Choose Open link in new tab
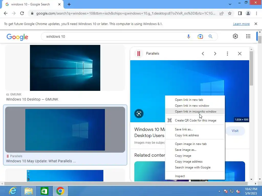262x196 pixels. pyautogui.click(x=195, y=100)
